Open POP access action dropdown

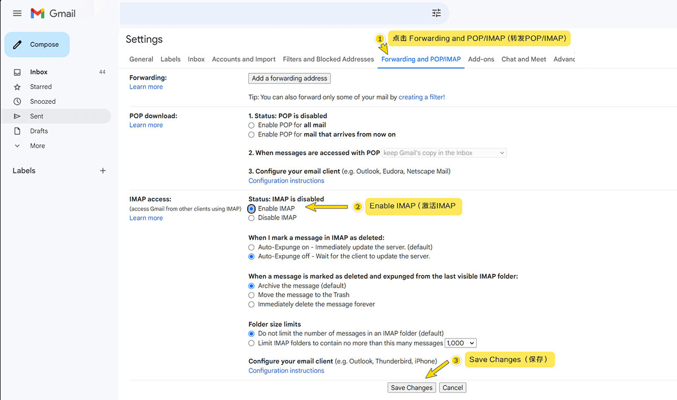point(444,153)
